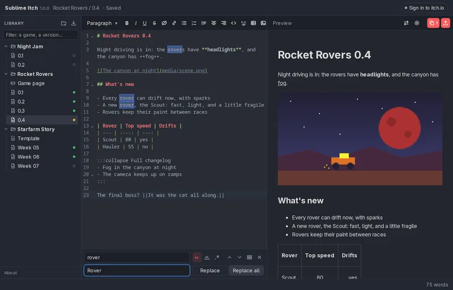Insert a hyperlink
The height and width of the screenshot is (290, 453).
174,23
